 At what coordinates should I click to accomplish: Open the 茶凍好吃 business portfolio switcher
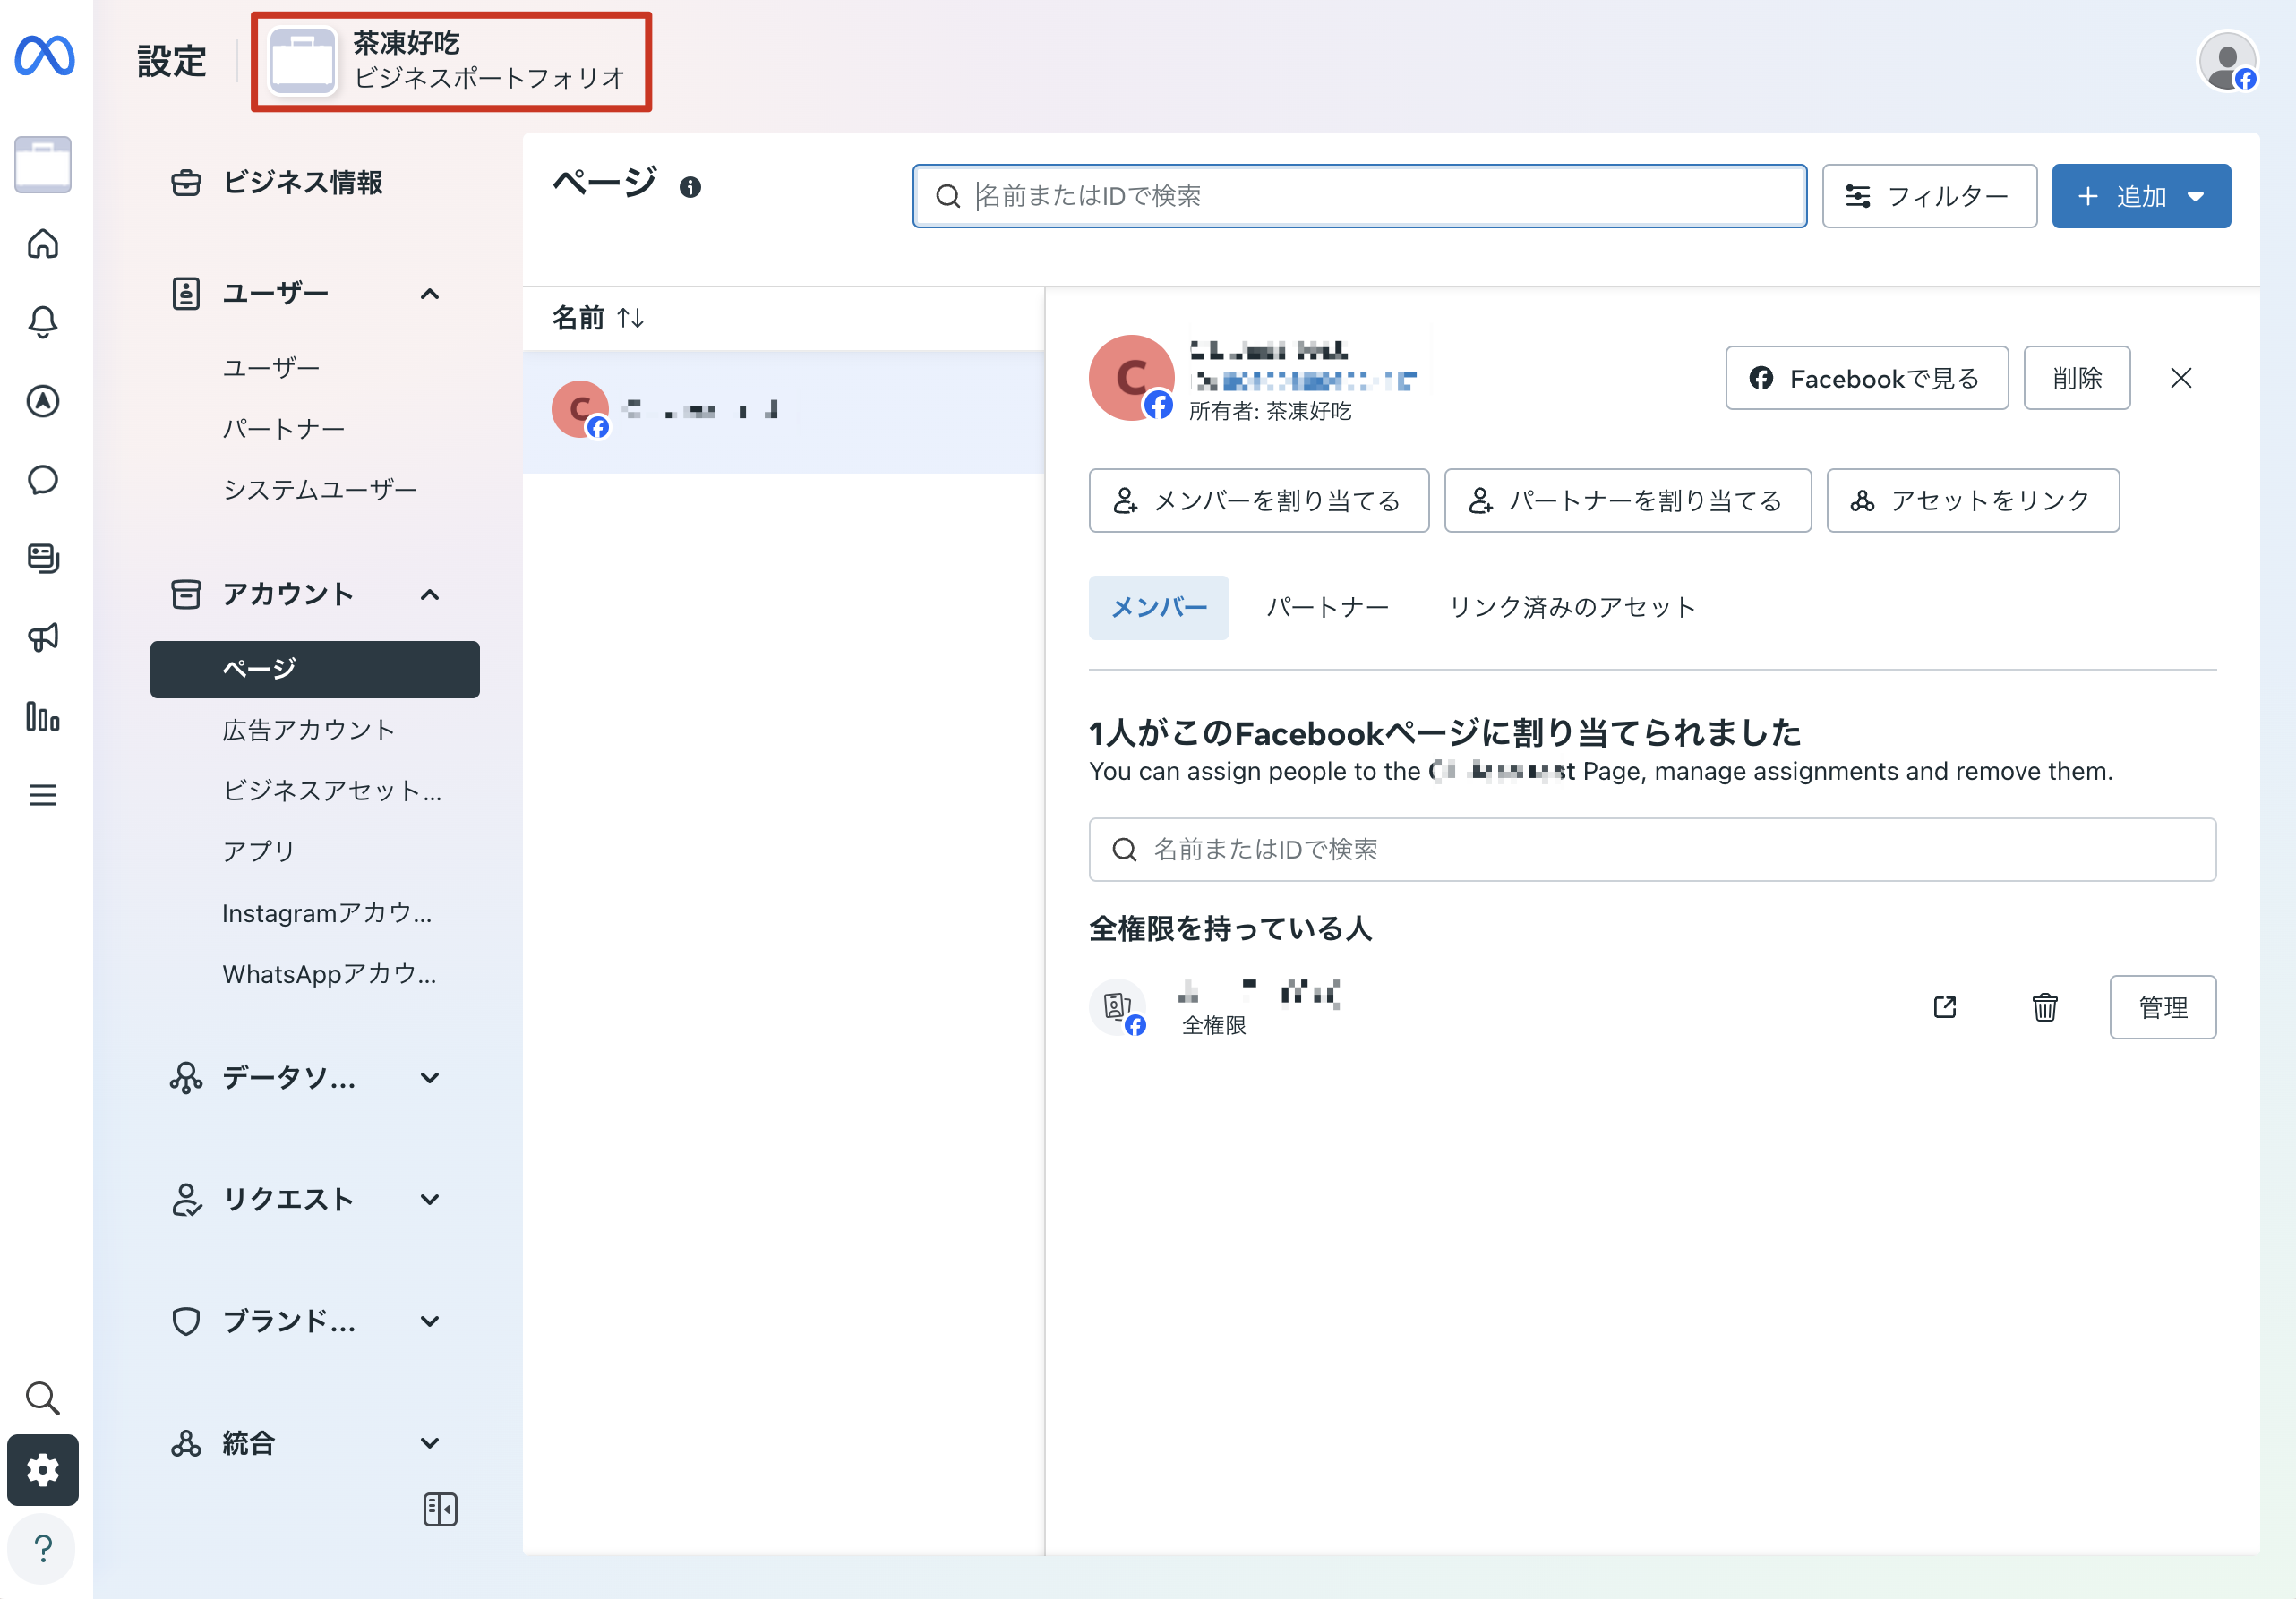click(x=451, y=62)
